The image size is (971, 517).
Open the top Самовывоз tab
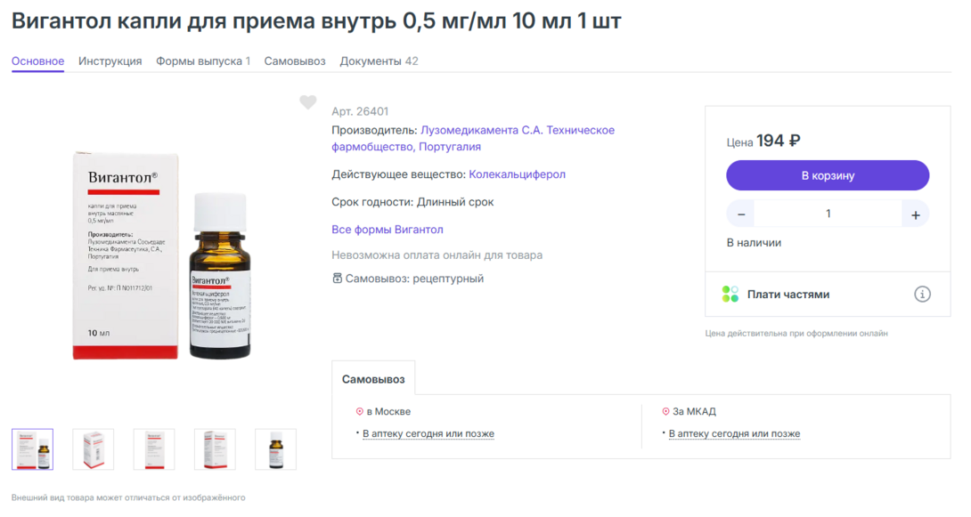click(x=295, y=61)
